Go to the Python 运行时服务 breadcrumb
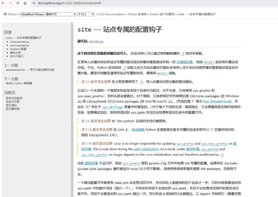 click(x=162, y=14)
